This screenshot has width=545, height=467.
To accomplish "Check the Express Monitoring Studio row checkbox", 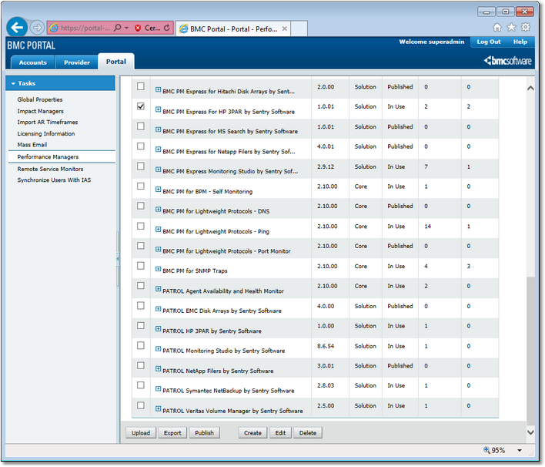I will 141,166.
